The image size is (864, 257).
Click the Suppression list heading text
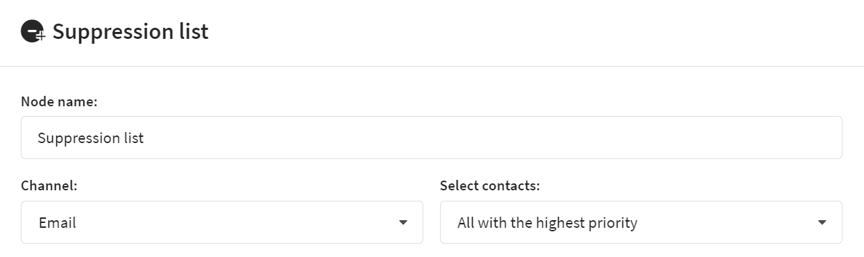pyautogui.click(x=130, y=32)
